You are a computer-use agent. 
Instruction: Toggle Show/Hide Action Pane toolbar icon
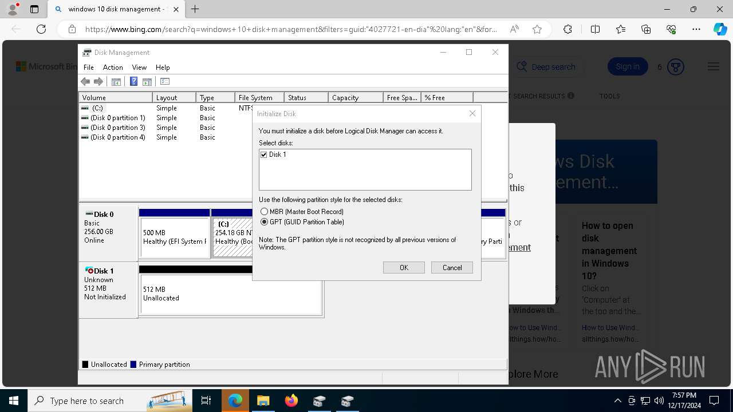[147, 81]
